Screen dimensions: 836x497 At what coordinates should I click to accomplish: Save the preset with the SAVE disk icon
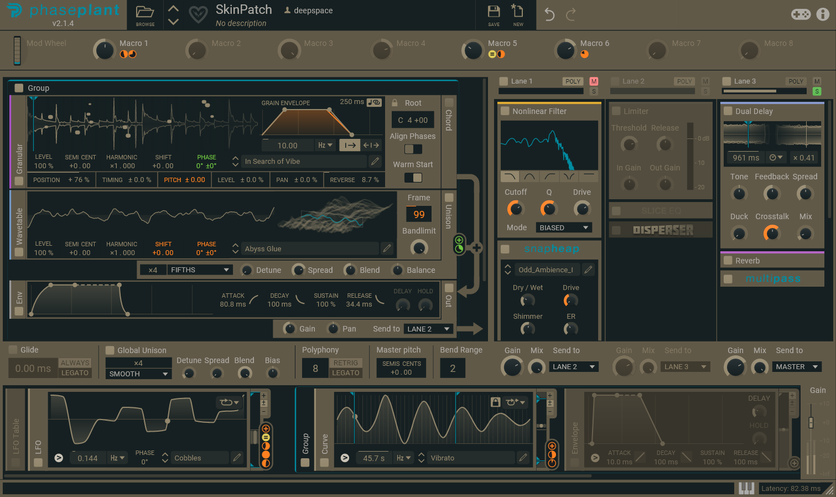[494, 12]
